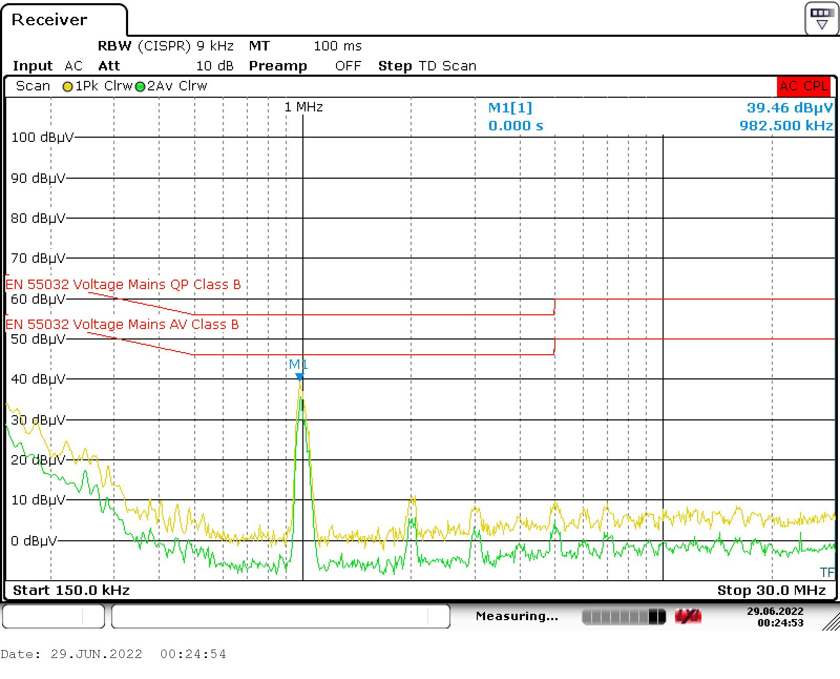Select the yellow 1Pk trace indicator dot
Screen dimensions: 840x679
pyautogui.click(x=68, y=86)
